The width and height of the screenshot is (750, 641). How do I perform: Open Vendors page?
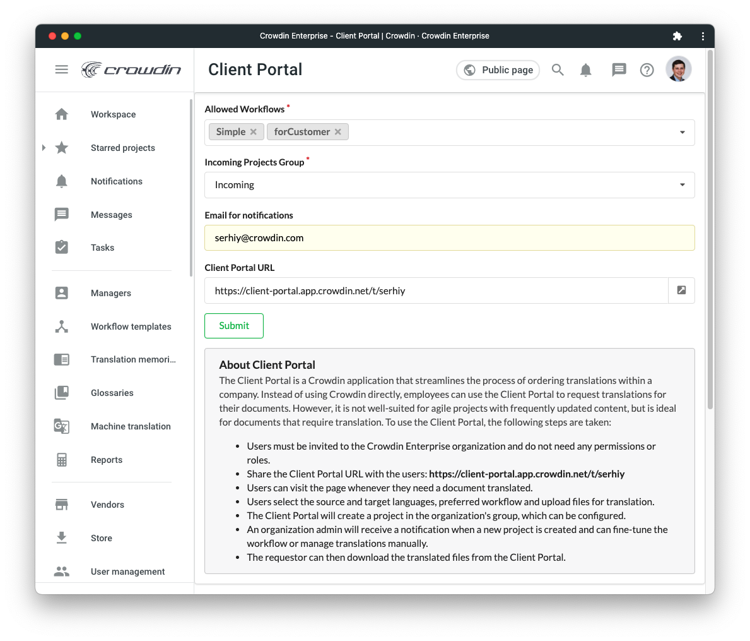click(108, 505)
